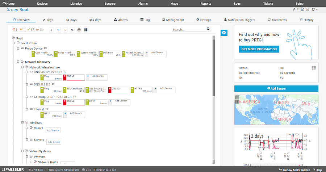326x172 pixels.
Task: Open Help in the footer
Action: [x=317, y=170]
